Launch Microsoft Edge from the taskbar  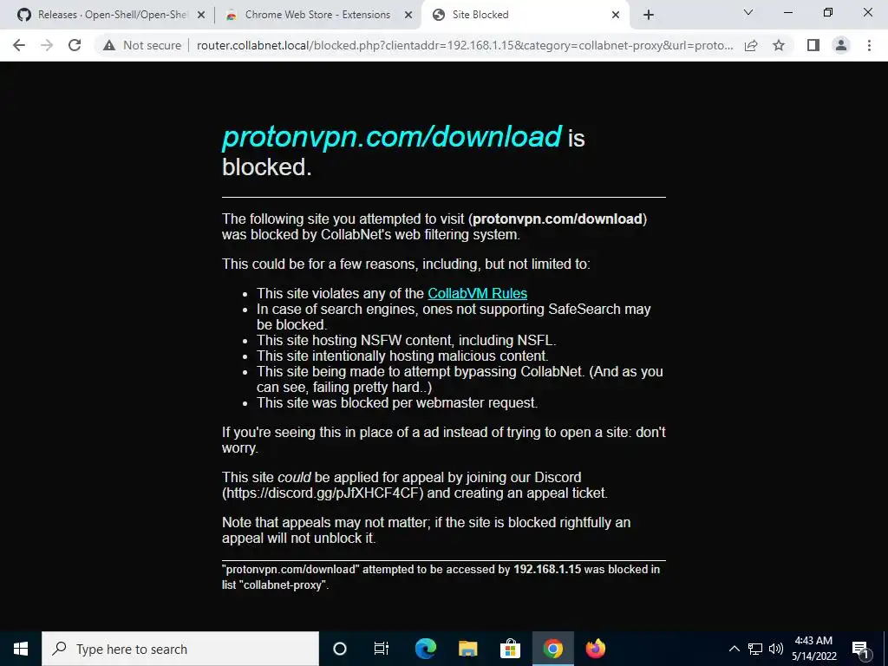(x=426, y=649)
